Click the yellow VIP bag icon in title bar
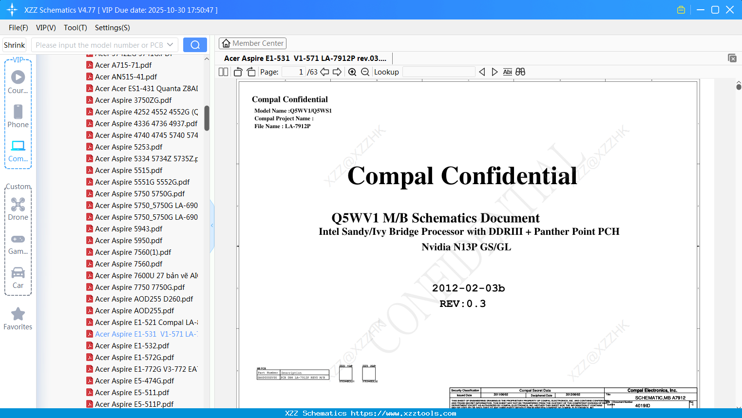The height and width of the screenshot is (418, 742). pyautogui.click(x=681, y=10)
